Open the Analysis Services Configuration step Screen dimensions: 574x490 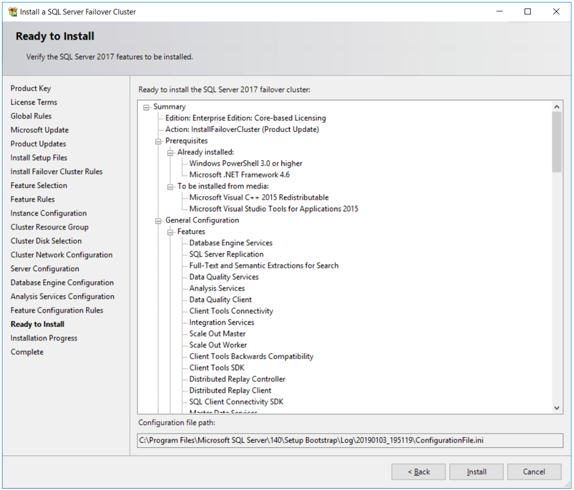63,297
